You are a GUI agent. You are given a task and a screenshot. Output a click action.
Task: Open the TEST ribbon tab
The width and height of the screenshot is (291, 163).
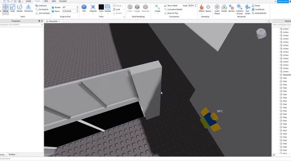click(x=46, y=1)
